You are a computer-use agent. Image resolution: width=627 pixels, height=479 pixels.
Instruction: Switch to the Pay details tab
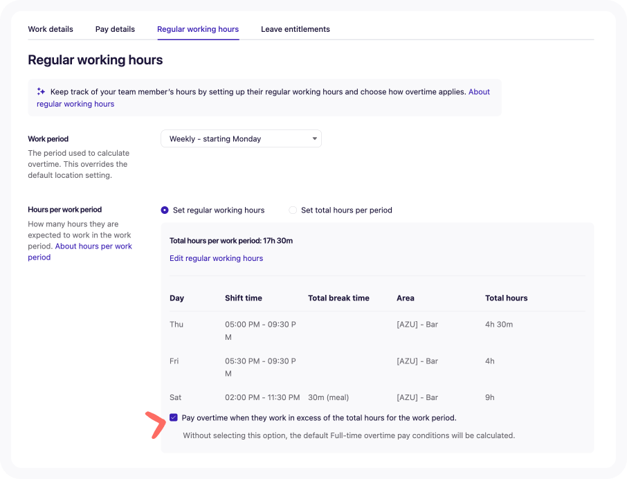[x=115, y=29]
